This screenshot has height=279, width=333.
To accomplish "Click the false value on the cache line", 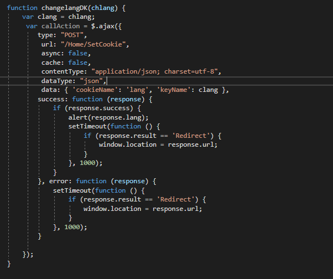I will coord(78,63).
